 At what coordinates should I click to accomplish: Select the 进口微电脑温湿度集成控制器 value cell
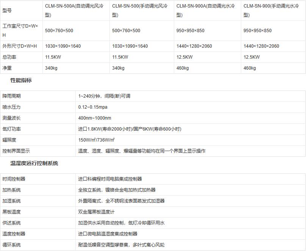[108, 234]
